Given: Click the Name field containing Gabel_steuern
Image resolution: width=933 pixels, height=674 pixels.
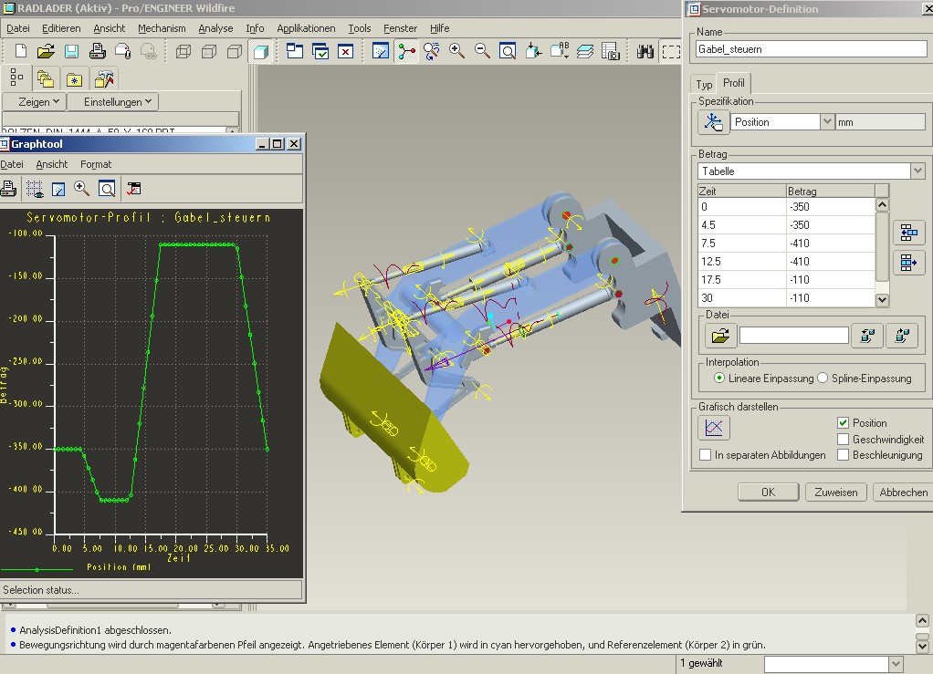Looking at the screenshot, I should point(811,49).
